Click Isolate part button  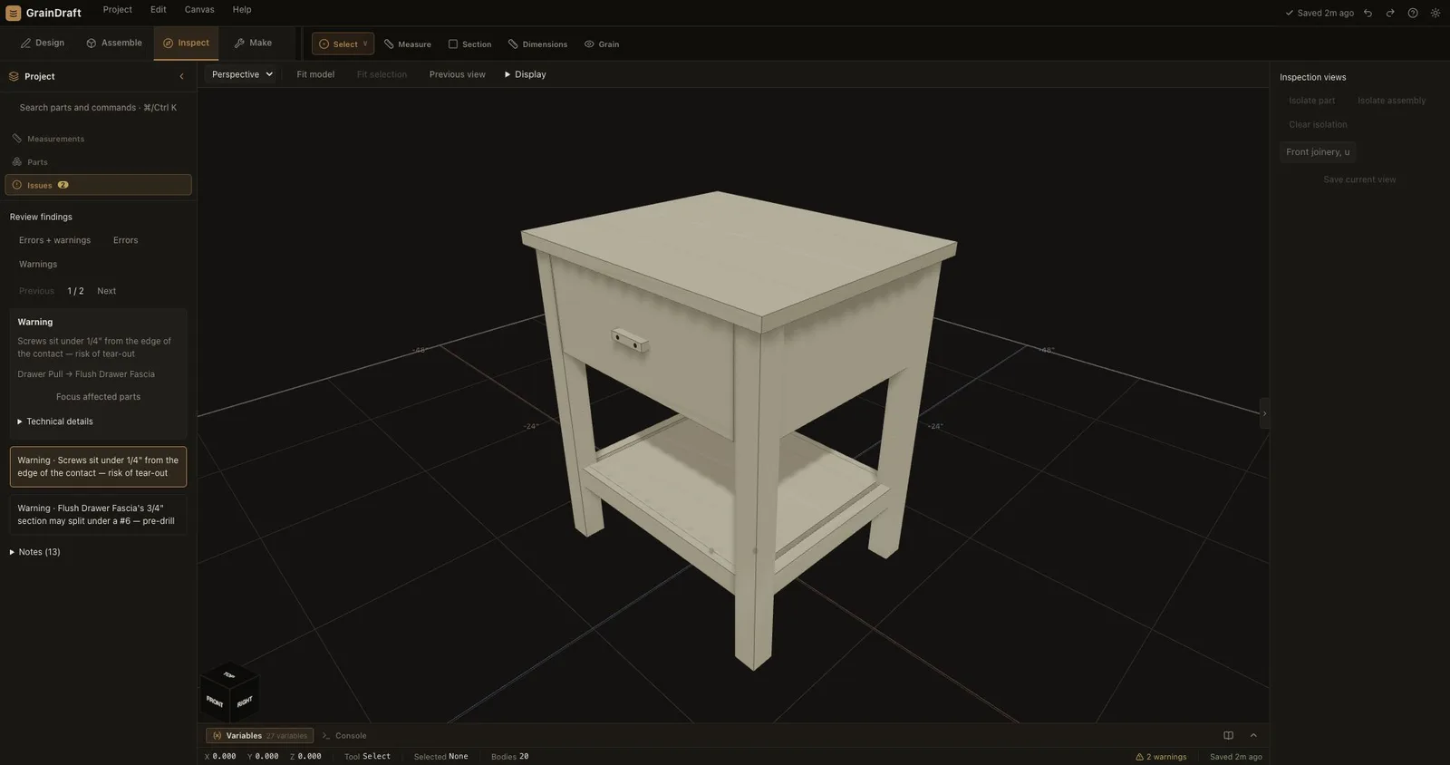point(1311,101)
